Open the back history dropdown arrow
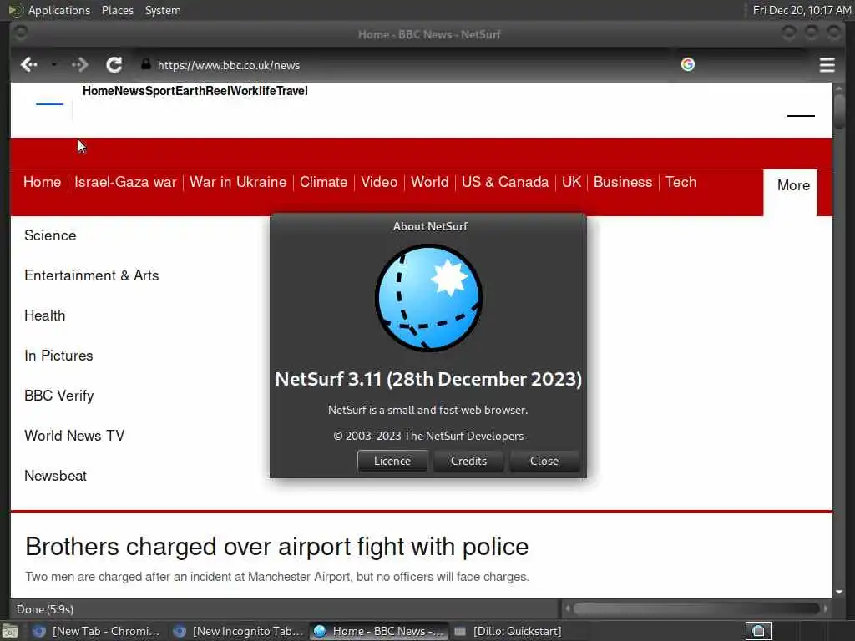This screenshot has height=641, width=855. tap(54, 65)
